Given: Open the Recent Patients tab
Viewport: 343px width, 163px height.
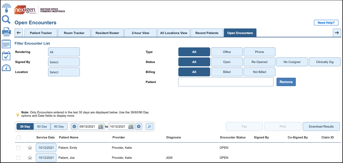Looking at the screenshot, I should pyautogui.click(x=207, y=33).
